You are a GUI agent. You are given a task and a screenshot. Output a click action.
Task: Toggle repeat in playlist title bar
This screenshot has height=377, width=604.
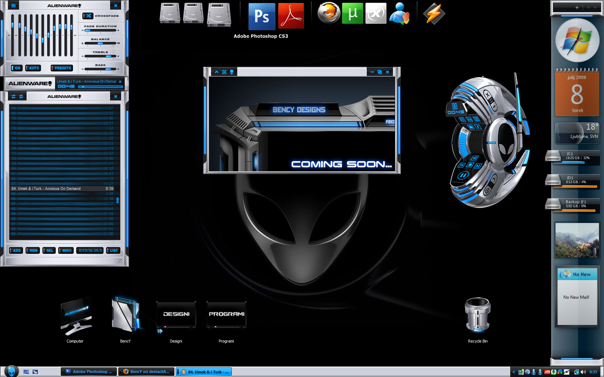[21, 97]
